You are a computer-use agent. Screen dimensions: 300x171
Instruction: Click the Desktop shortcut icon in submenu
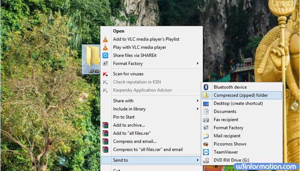click(206, 103)
